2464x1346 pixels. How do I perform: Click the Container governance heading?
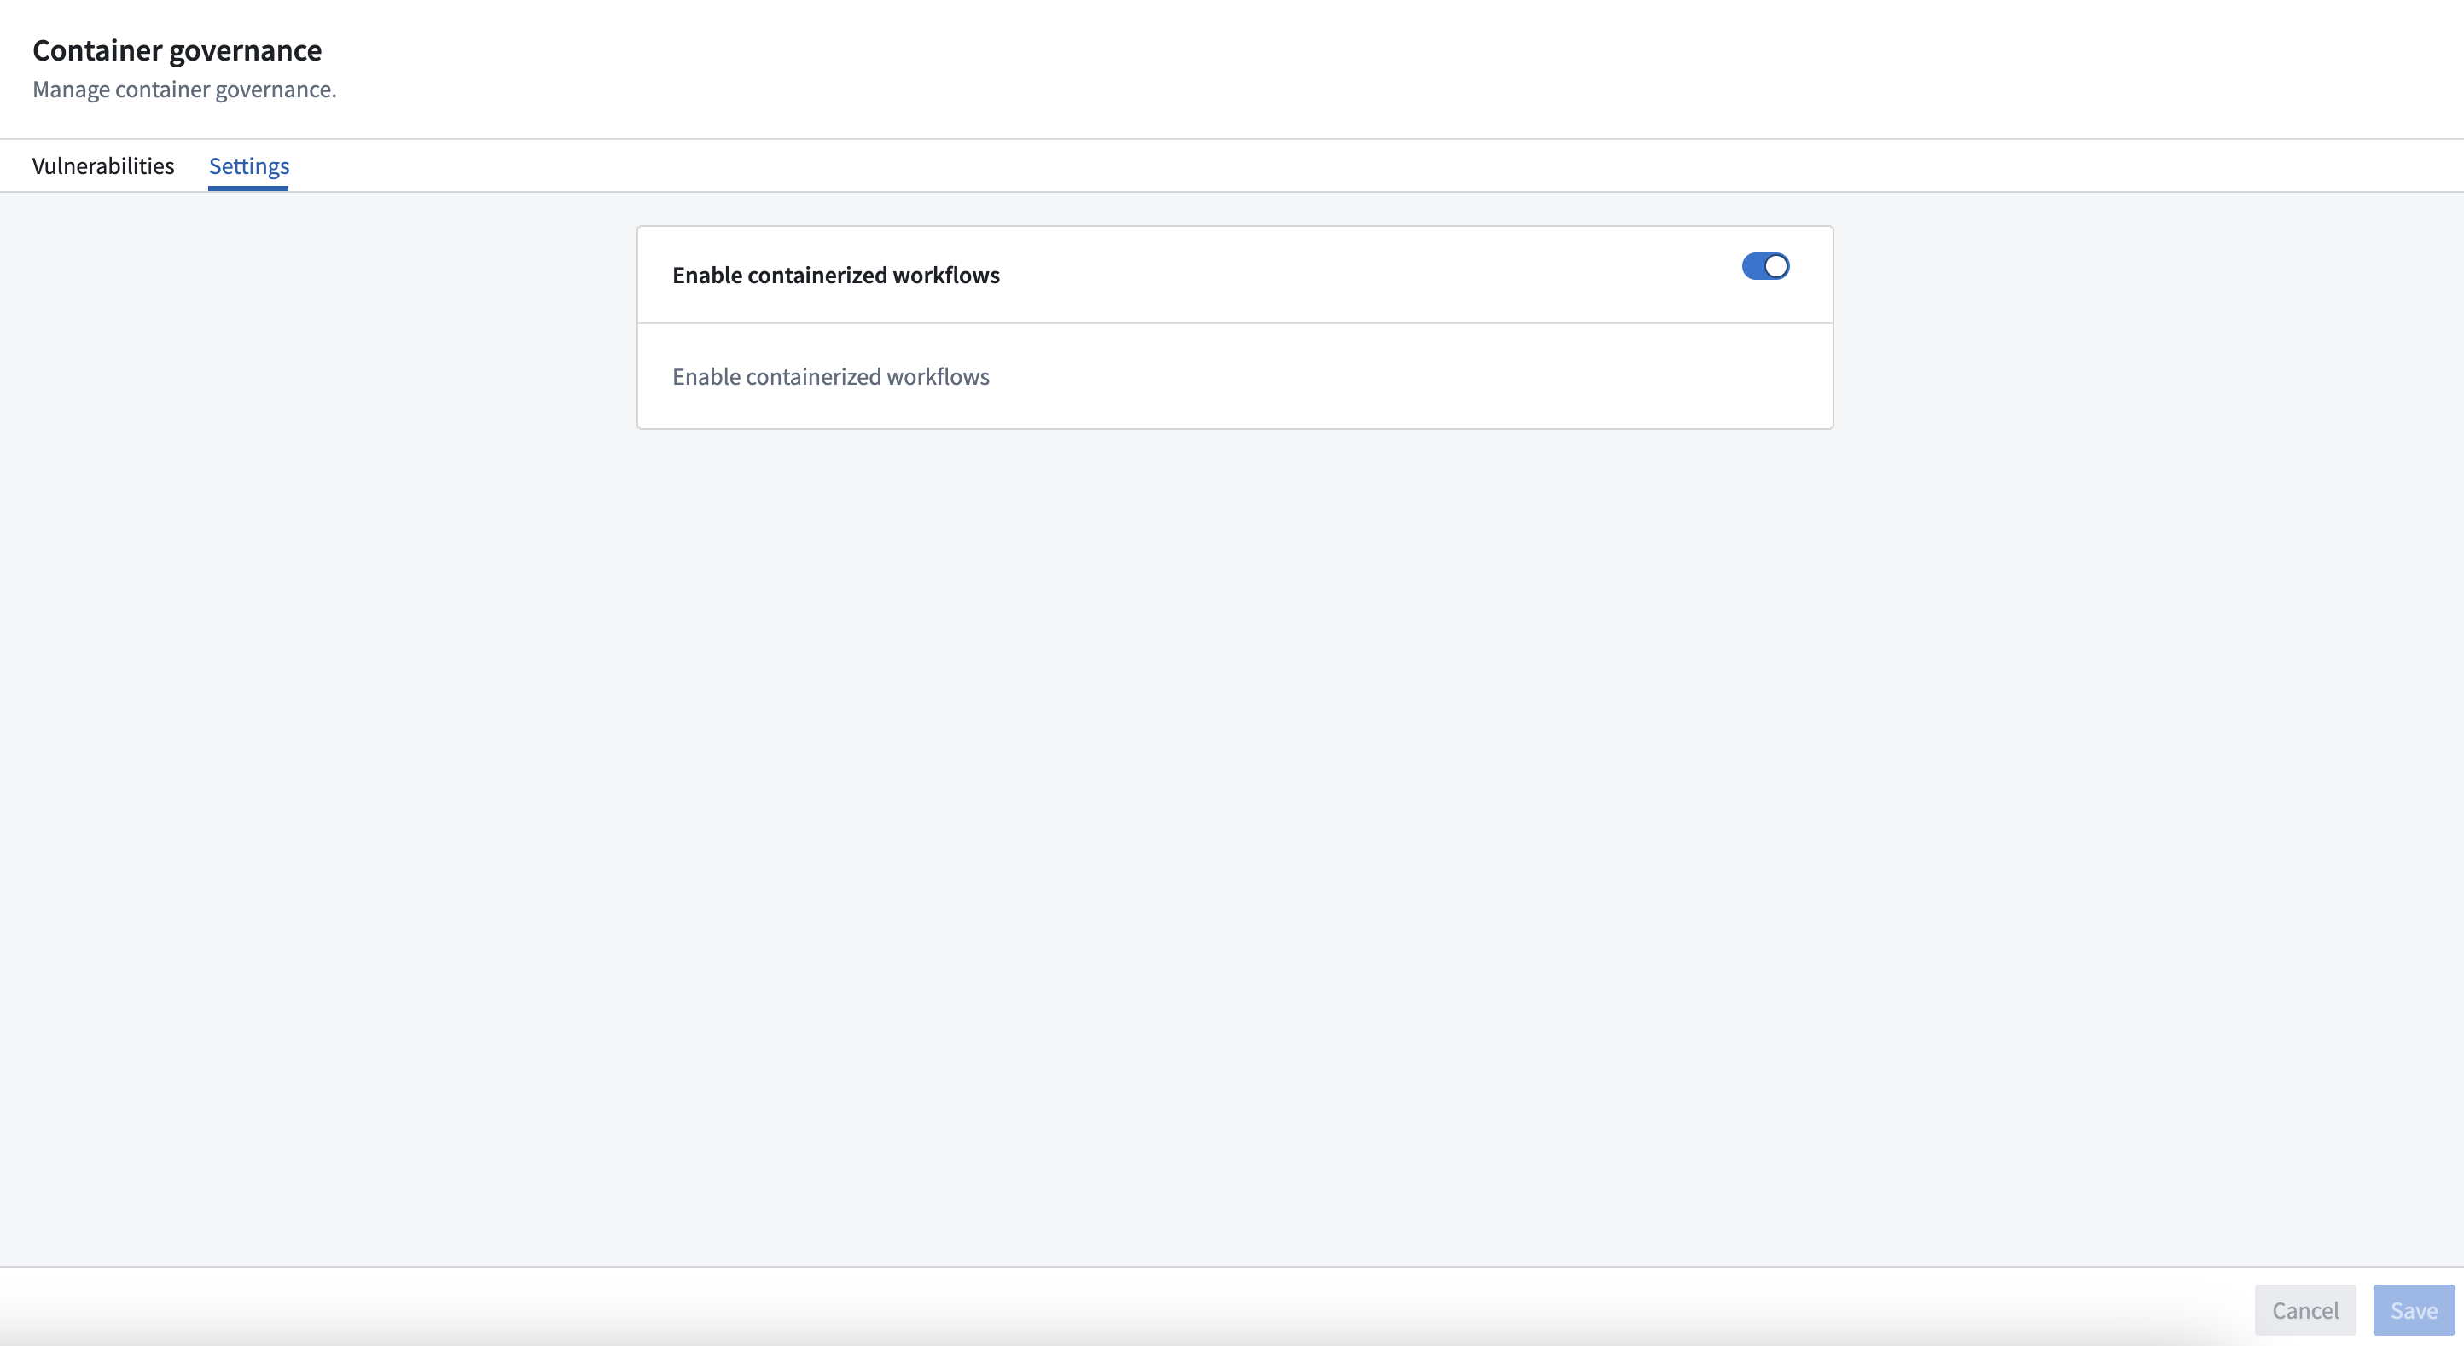point(177,49)
